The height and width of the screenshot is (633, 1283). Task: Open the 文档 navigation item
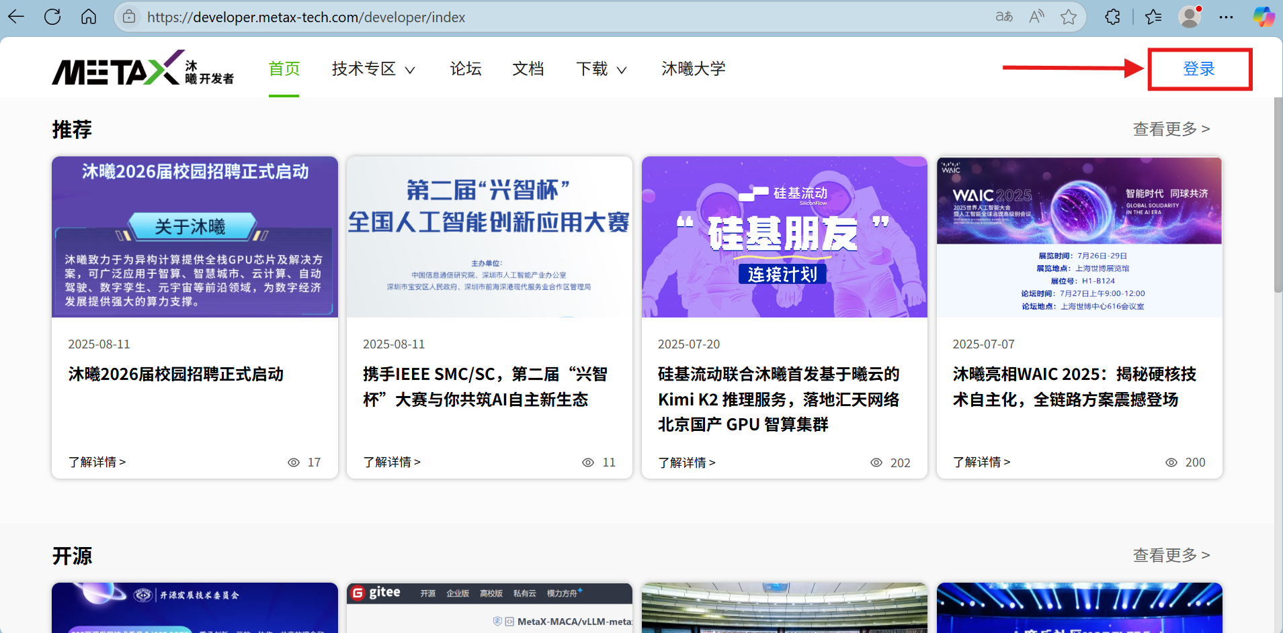(x=528, y=68)
